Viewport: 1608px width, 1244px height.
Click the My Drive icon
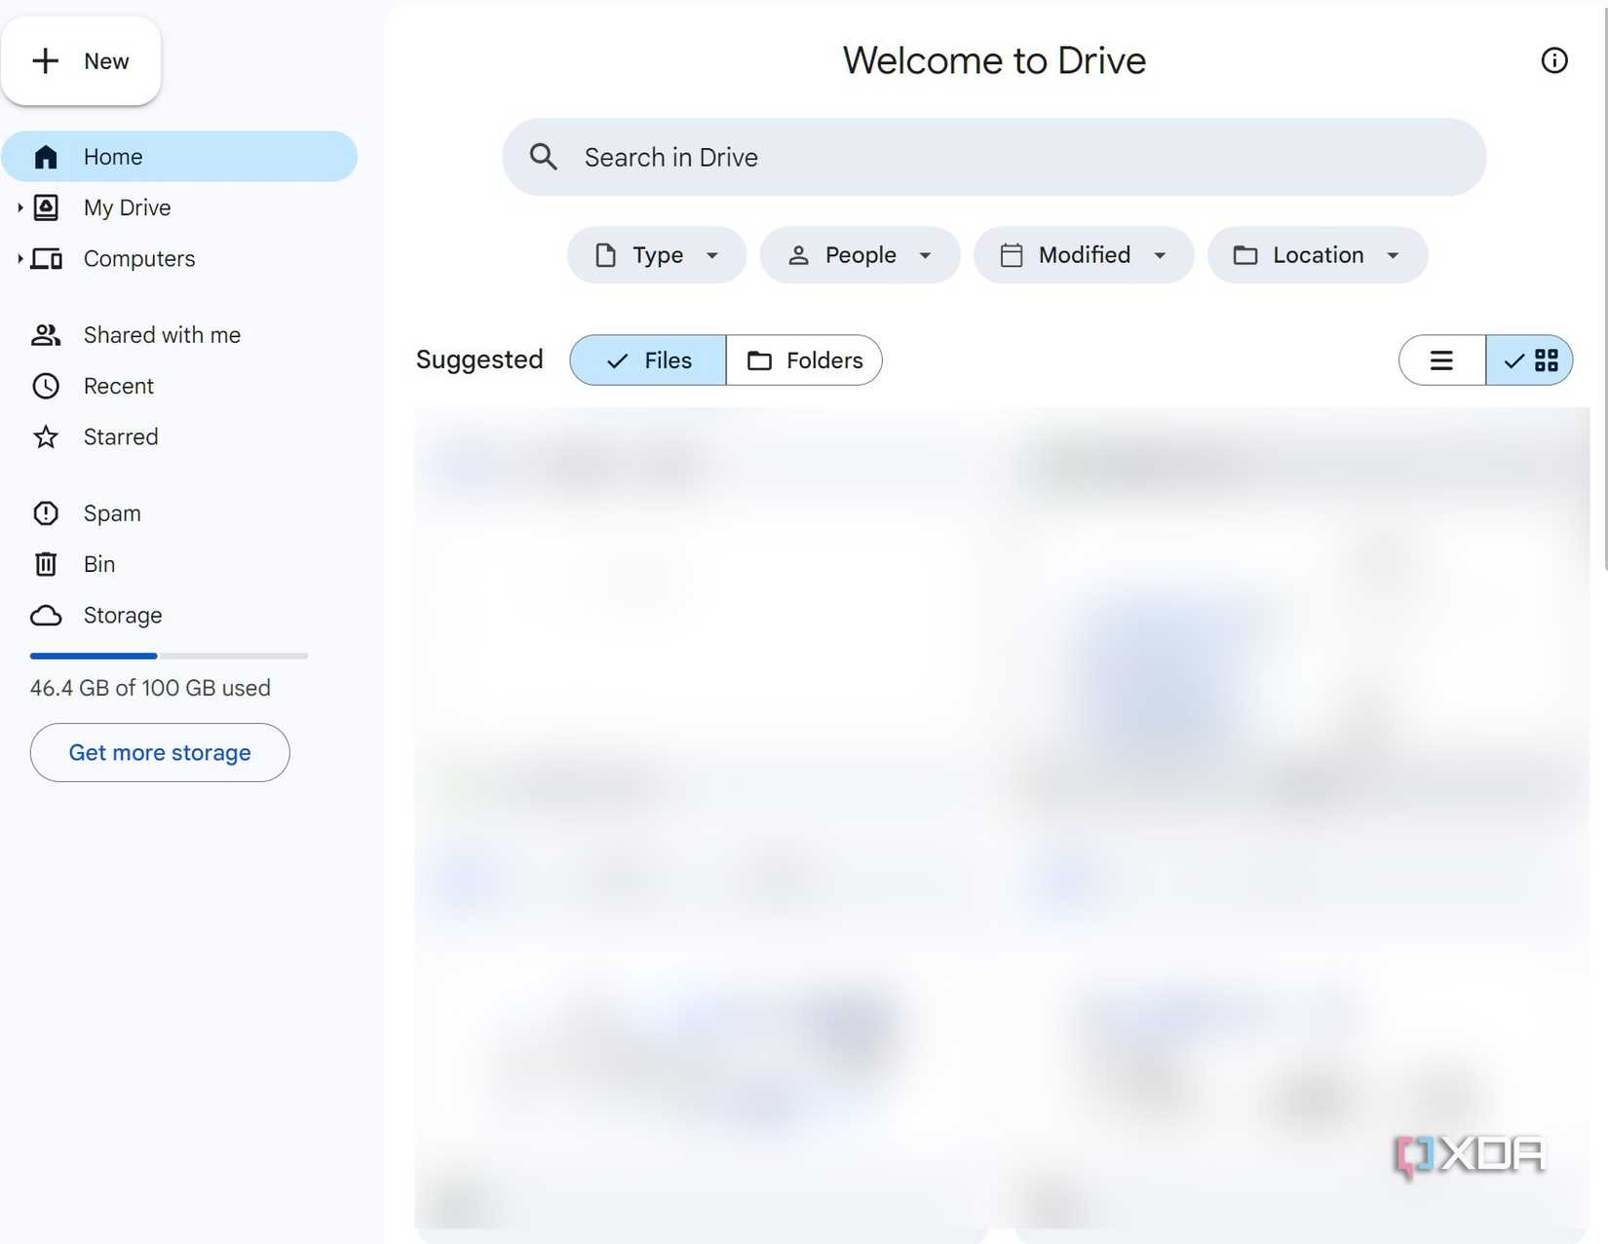[x=46, y=207]
